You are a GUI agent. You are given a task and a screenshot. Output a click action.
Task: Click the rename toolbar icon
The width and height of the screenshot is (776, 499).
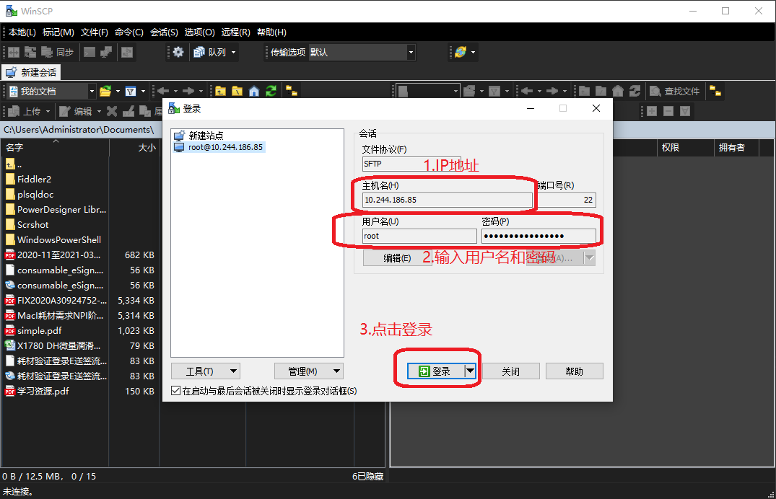(128, 111)
